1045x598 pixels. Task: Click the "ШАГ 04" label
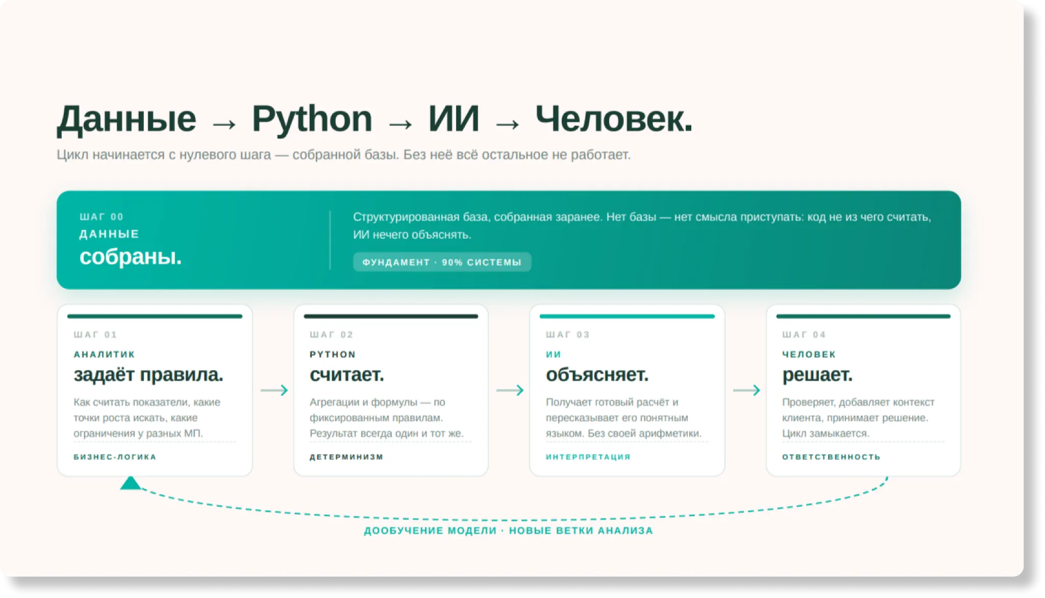tap(804, 335)
